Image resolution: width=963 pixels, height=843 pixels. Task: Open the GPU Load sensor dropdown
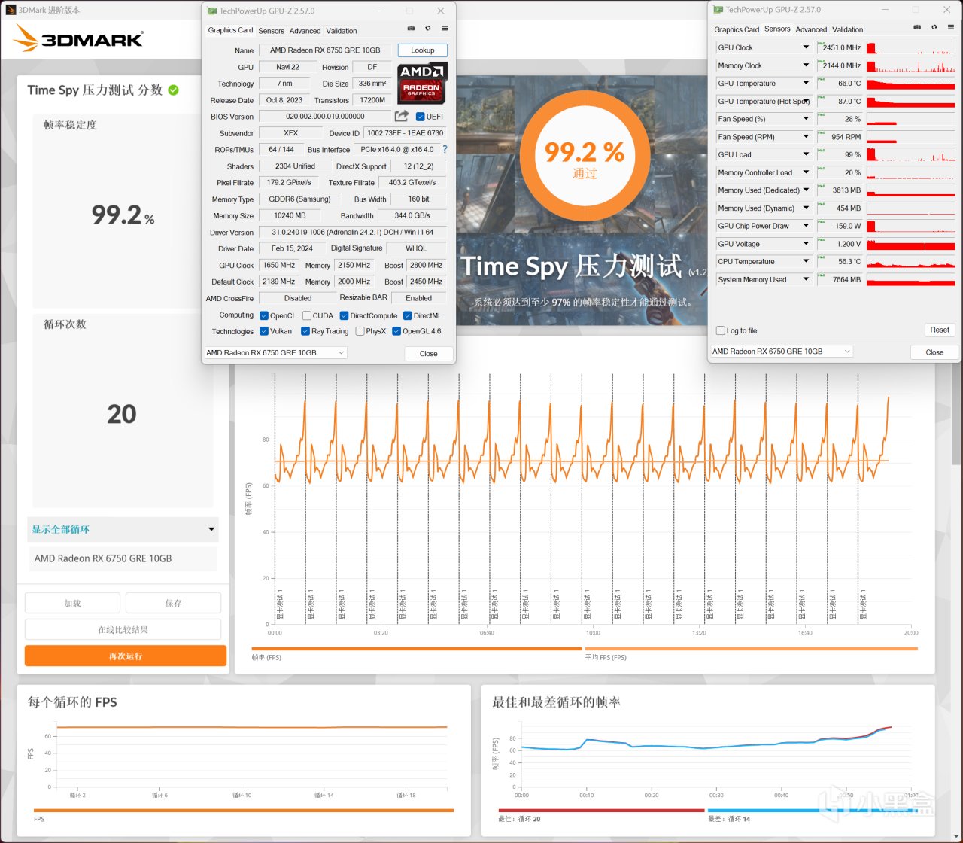tap(806, 154)
